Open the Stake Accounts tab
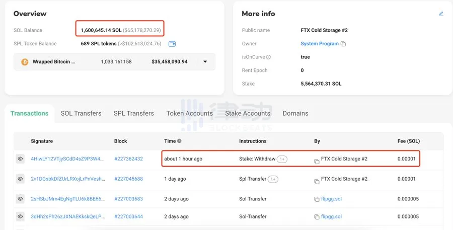Screen dimensions: 453x230 [248, 113]
